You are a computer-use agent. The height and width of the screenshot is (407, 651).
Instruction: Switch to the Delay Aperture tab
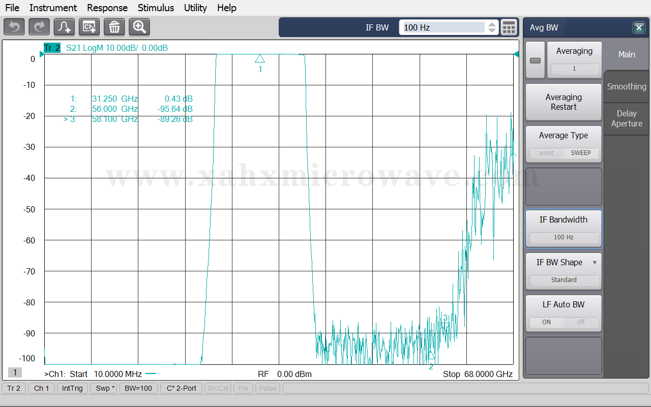[x=627, y=119]
